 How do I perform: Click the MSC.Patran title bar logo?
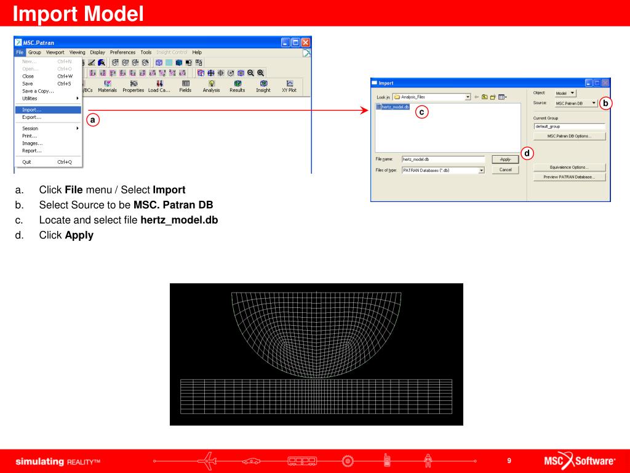tap(18, 42)
